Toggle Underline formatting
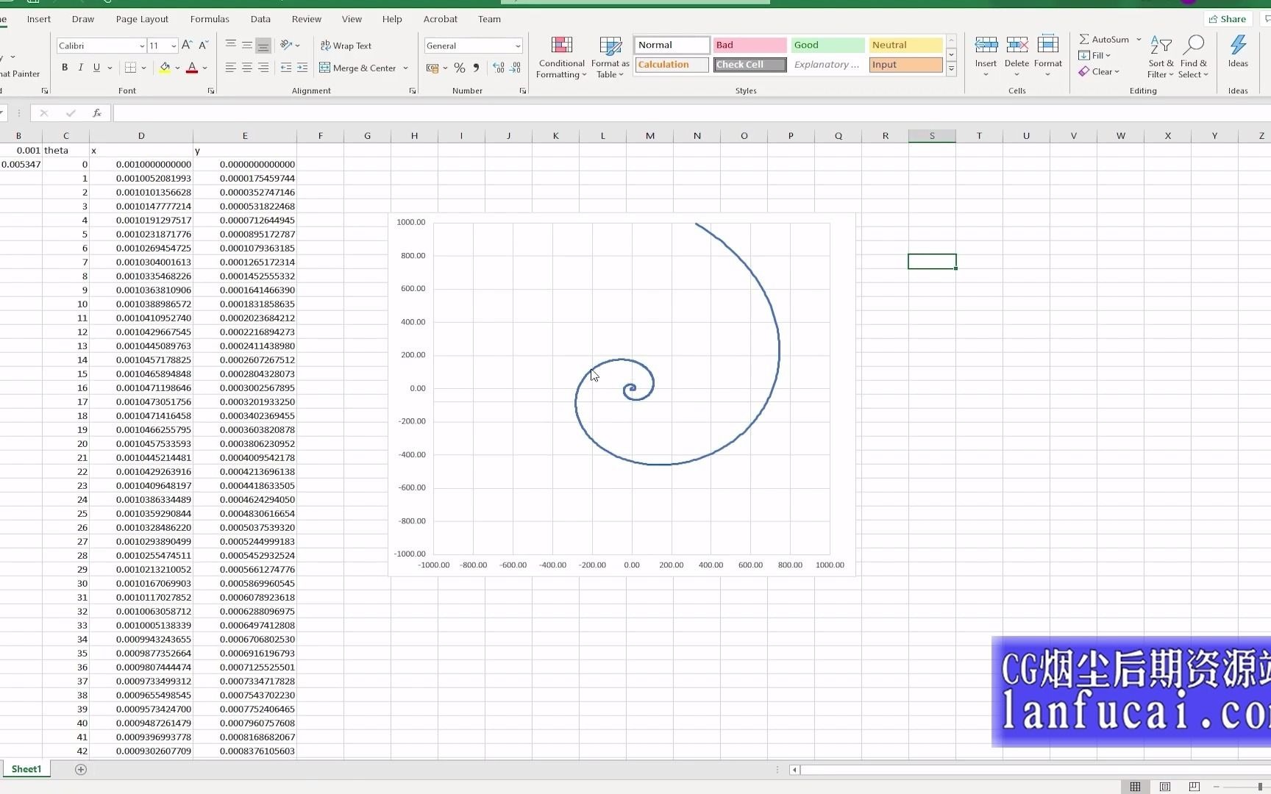The image size is (1271, 794). pos(96,68)
